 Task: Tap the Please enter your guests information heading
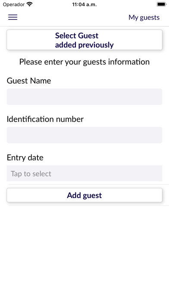click(x=84, y=62)
